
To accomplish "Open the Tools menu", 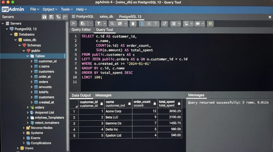I will click(x=67, y=9).
